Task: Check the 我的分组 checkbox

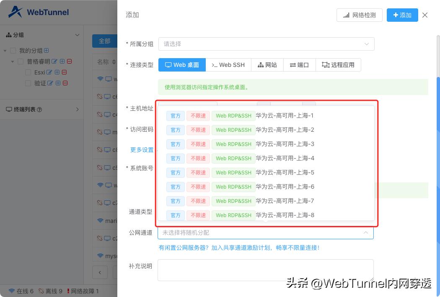Action: (13, 50)
